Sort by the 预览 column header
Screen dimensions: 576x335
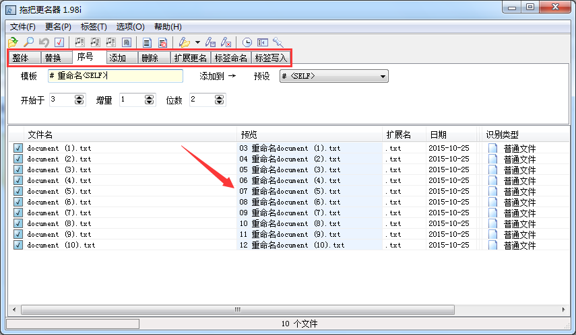click(x=310, y=135)
